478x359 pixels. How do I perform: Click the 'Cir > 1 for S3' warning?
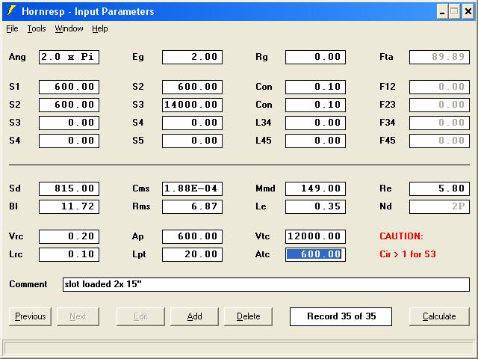408,254
